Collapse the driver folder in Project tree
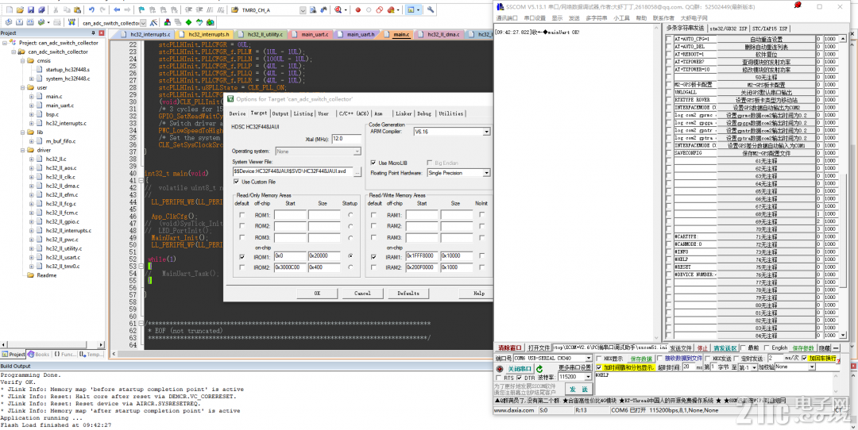This screenshot has height=430, width=858. [22, 150]
